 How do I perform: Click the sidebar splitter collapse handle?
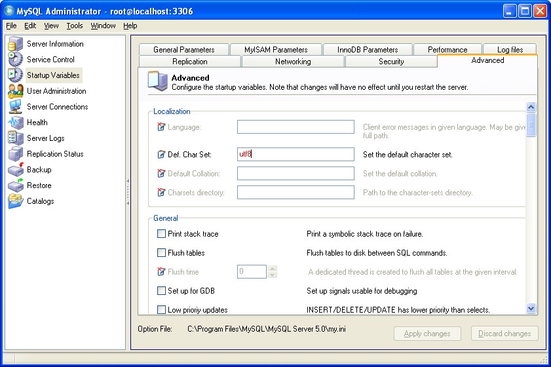(128, 192)
